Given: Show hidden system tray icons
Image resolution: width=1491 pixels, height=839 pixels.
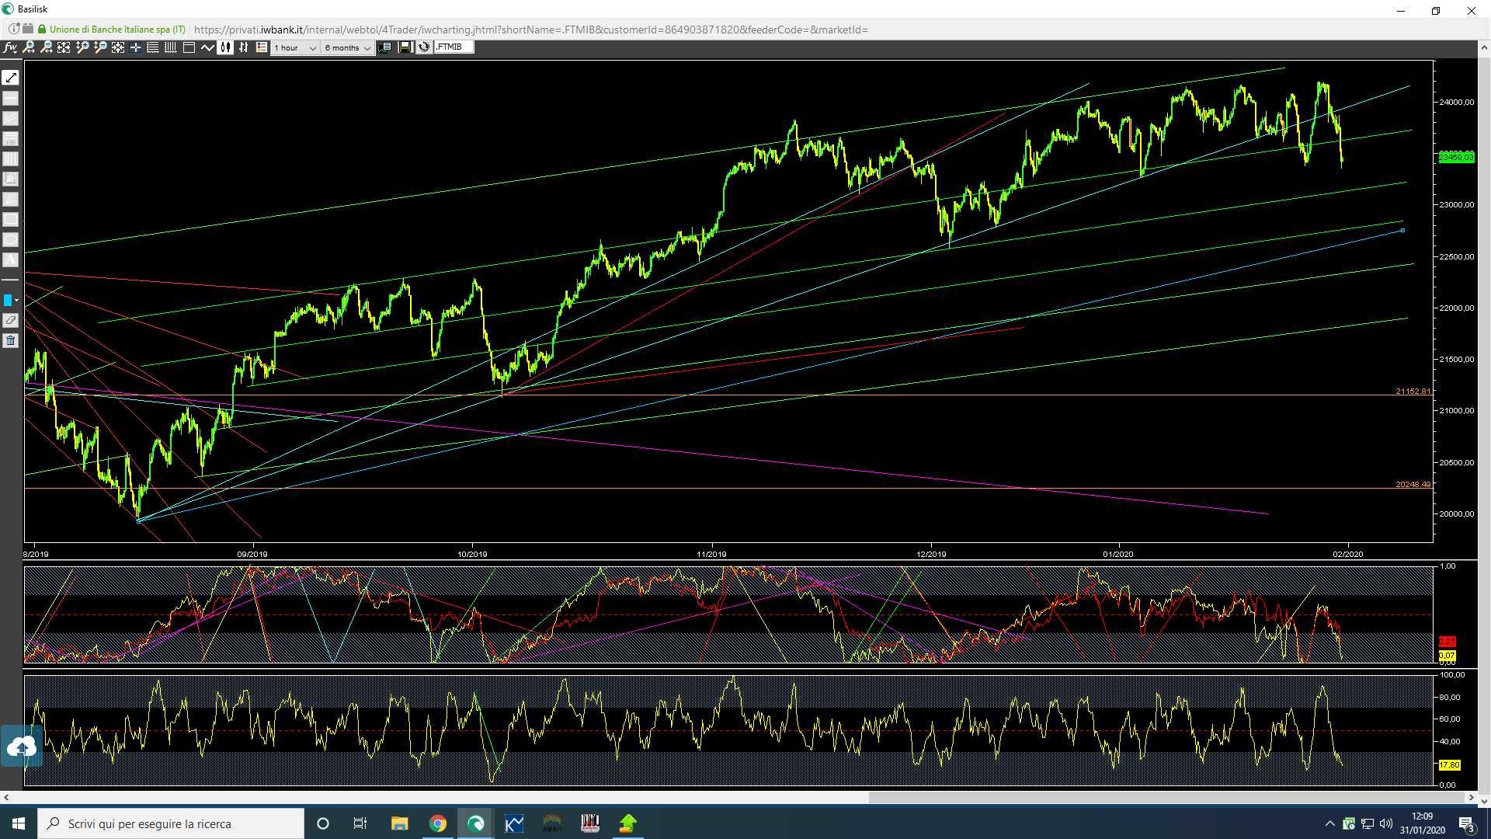Looking at the screenshot, I should [x=1330, y=823].
